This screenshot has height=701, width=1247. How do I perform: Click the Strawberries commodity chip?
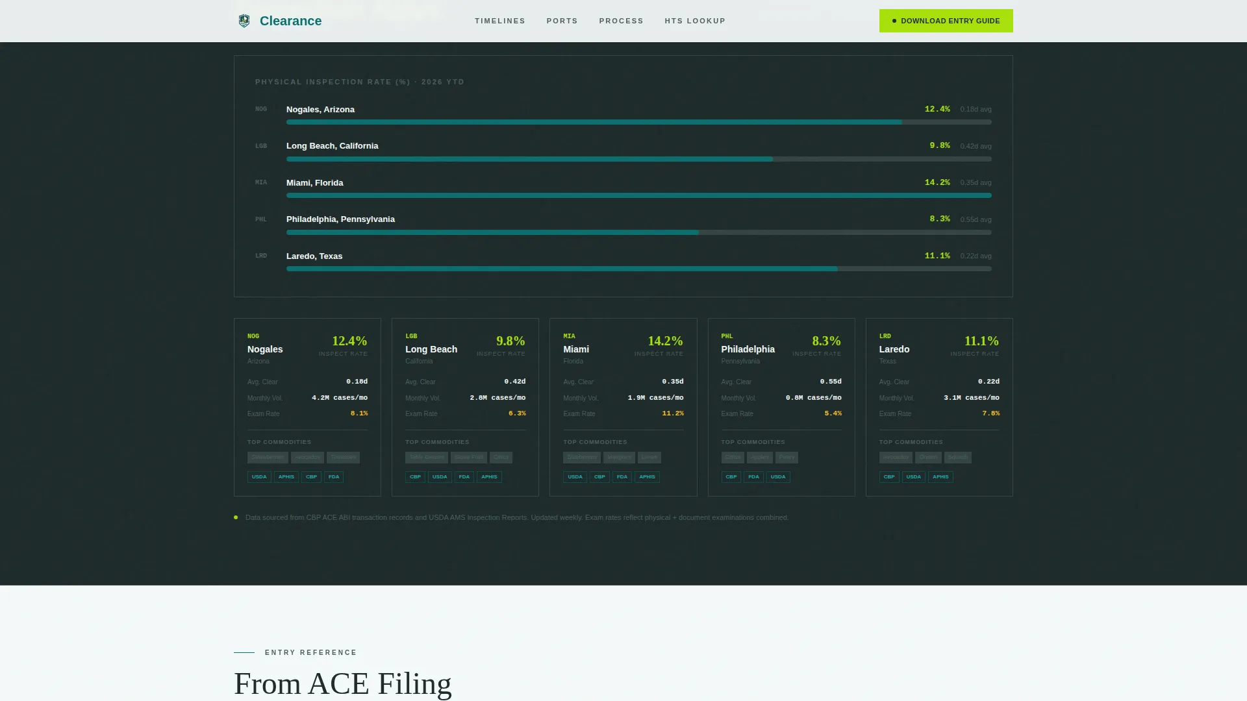[x=268, y=458]
